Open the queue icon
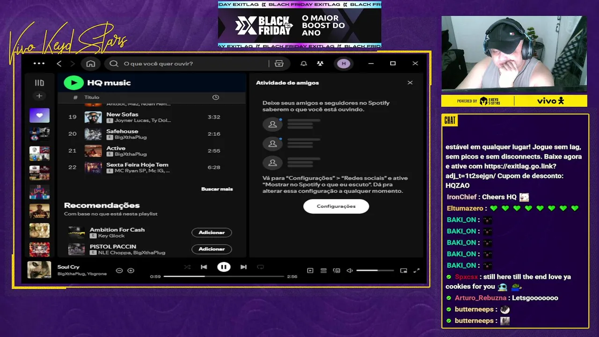 point(323,271)
